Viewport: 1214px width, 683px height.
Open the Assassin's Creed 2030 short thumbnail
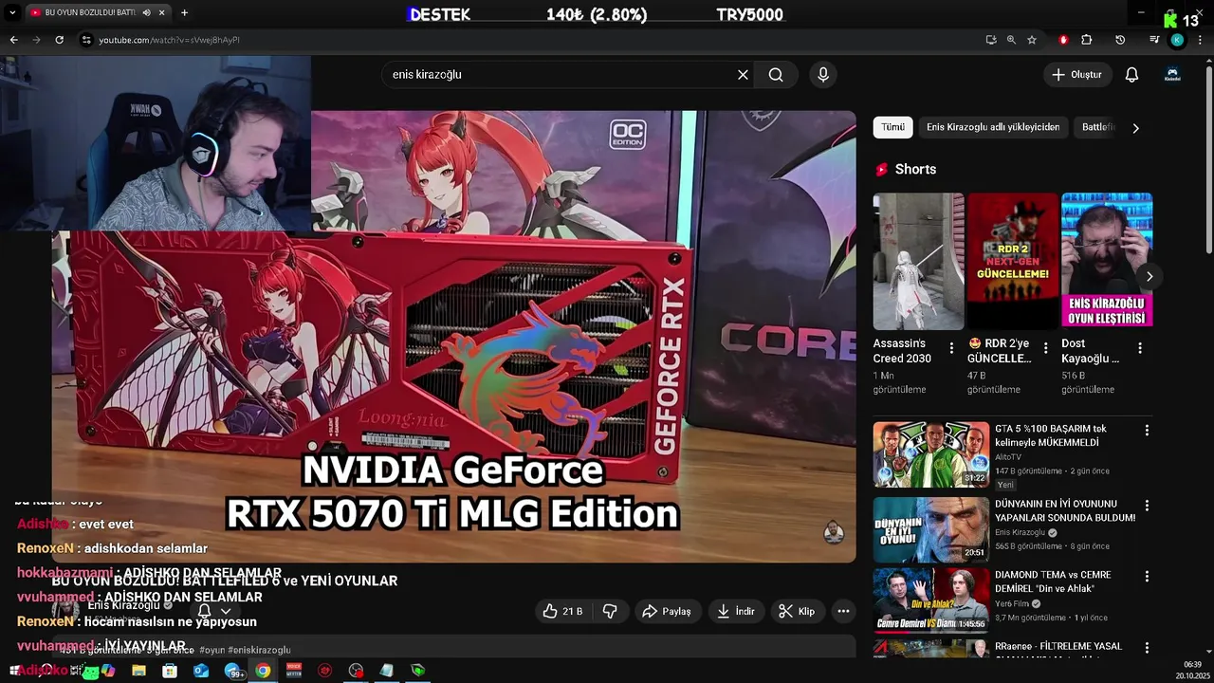click(918, 261)
